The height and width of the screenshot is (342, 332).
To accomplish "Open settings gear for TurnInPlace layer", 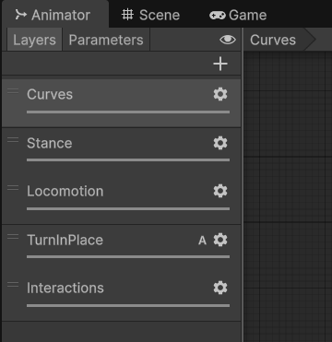I will 220,240.
